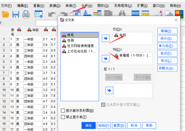The height and width of the screenshot is (131, 185).
Task: Click row header 7 in data view
Action: tap(4, 73)
